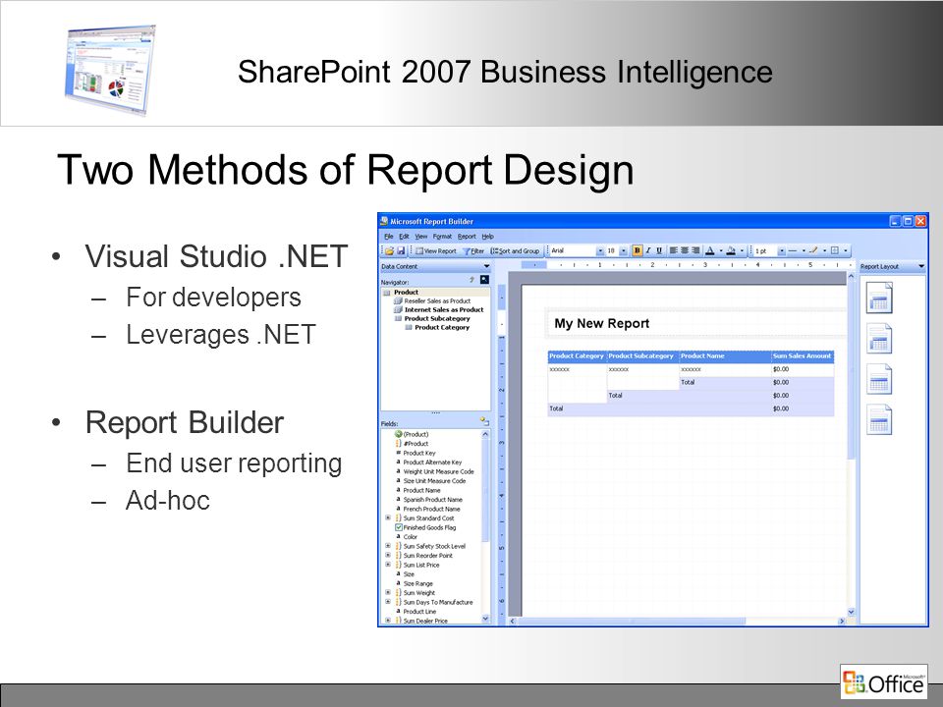
Task: Open the Help menu
Action: (x=488, y=237)
